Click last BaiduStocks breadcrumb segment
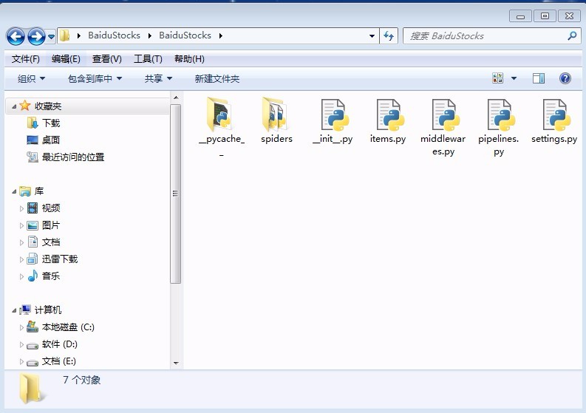586x413 pixels. (185, 35)
